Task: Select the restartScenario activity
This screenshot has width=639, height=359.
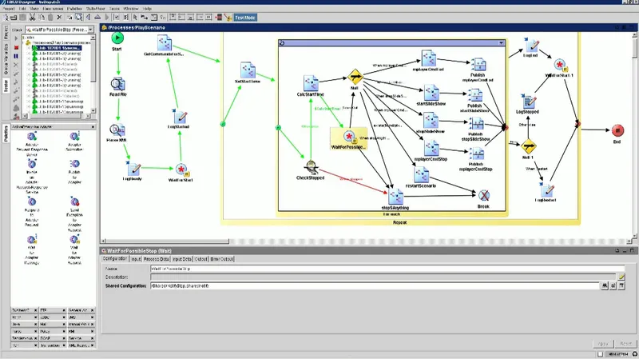Action: pos(421,174)
